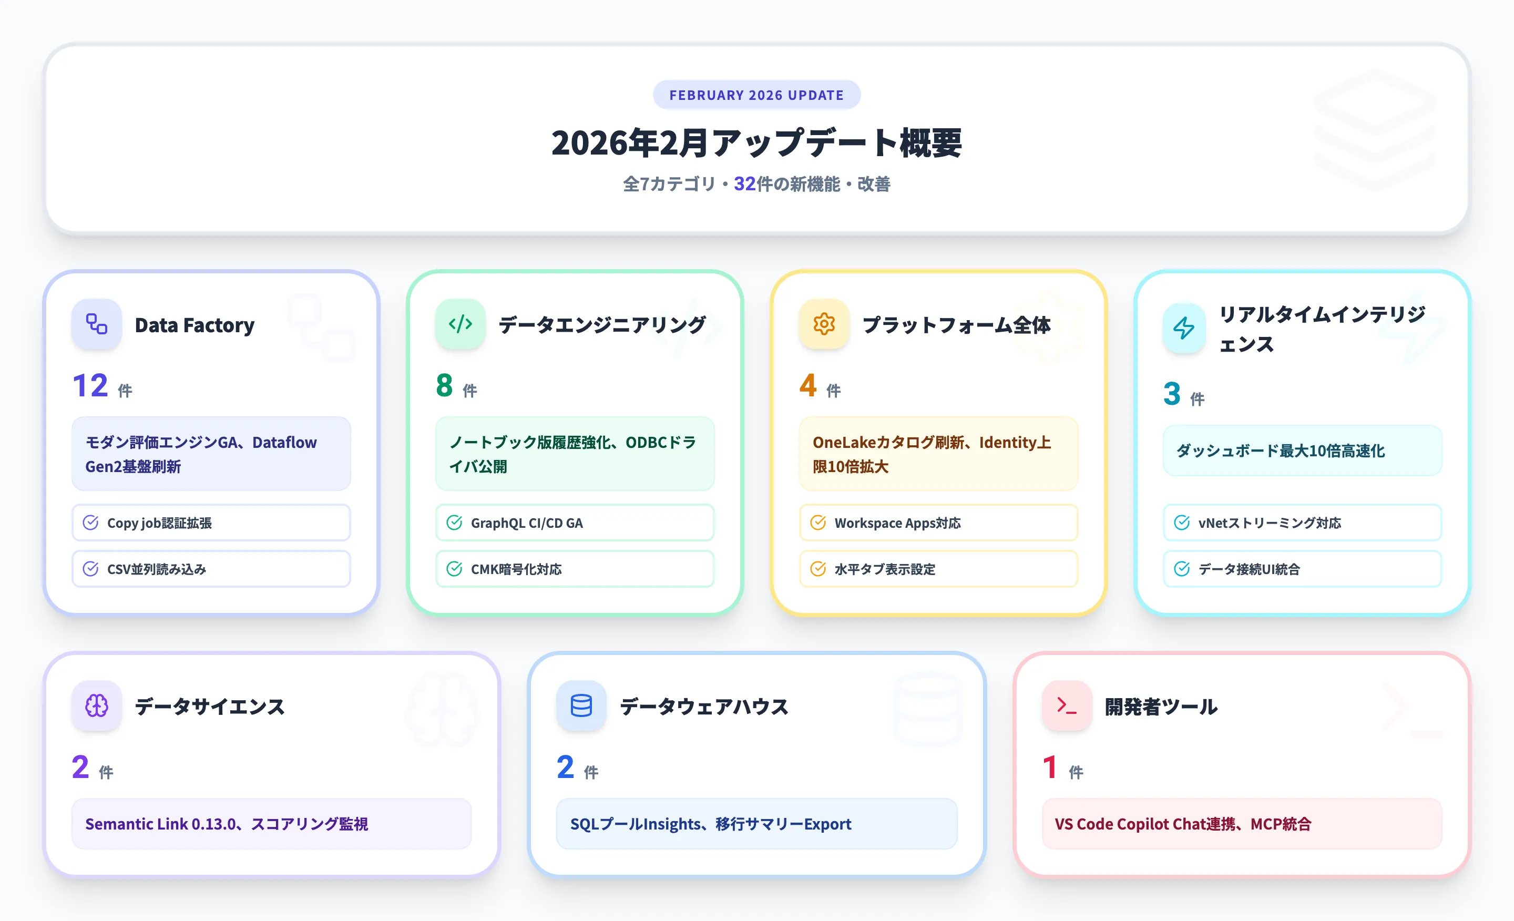Click the purple icon tile behind Data Factory

(97, 324)
